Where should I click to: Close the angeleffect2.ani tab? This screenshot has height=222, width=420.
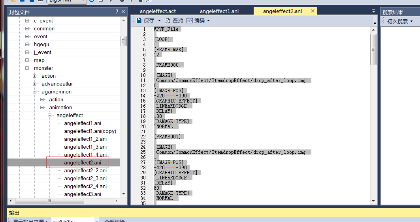tap(313, 11)
